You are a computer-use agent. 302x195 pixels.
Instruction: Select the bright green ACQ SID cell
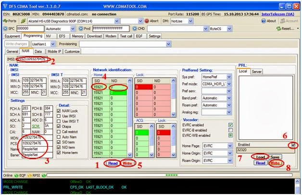(x=142, y=133)
